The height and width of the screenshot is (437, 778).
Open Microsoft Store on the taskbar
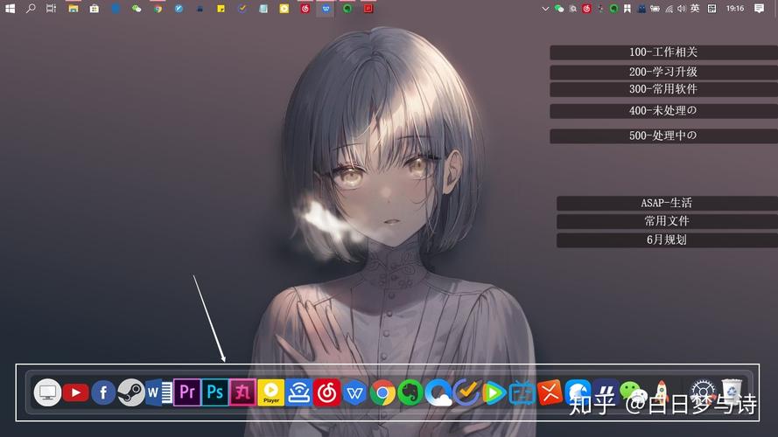(x=95, y=9)
